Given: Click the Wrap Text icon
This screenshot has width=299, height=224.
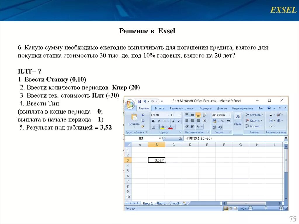Looking at the screenshot, I should [x=204, y=115].
